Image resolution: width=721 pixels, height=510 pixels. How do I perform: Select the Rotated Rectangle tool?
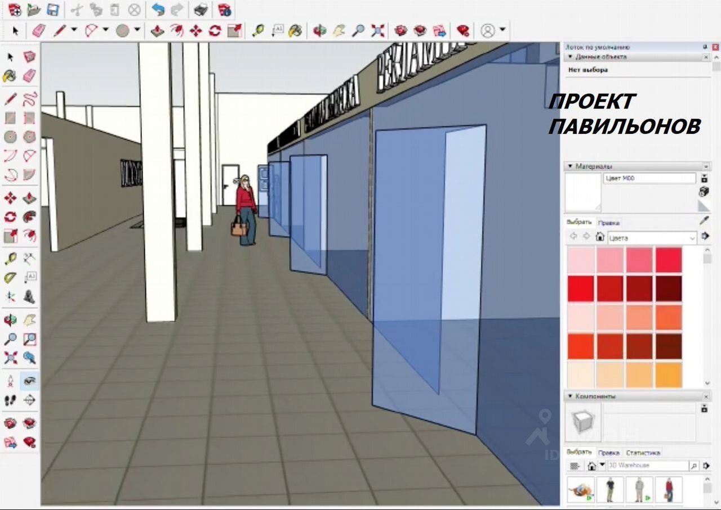(x=29, y=118)
